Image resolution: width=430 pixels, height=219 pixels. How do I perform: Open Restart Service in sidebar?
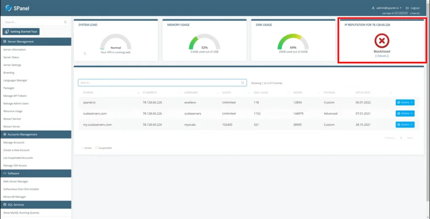[12, 119]
